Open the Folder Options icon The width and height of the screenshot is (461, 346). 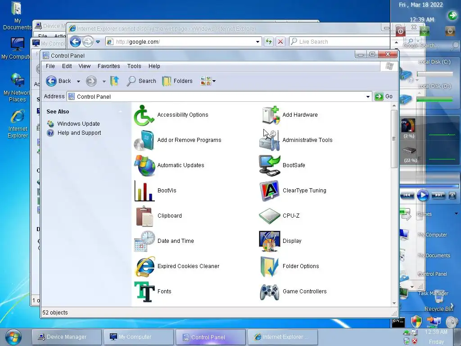click(x=269, y=266)
